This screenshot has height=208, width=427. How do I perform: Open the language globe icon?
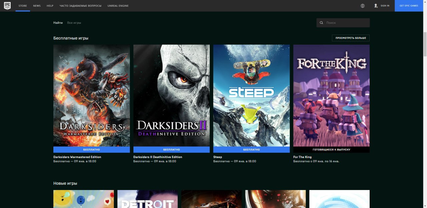pos(363,6)
